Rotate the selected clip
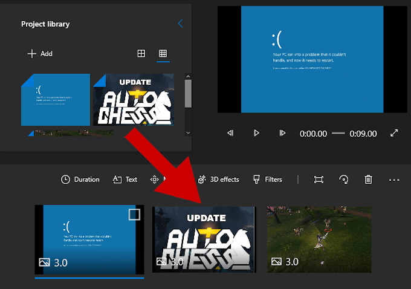The height and width of the screenshot is (289, 411). coord(344,180)
